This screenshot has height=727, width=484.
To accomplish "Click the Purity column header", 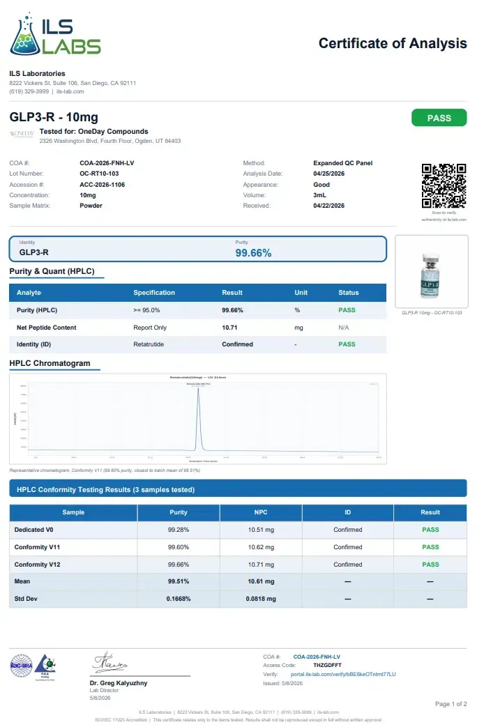I will [179, 512].
